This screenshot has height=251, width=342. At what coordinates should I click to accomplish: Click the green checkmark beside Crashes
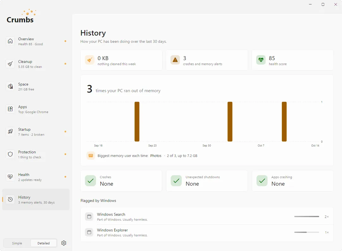point(91,180)
